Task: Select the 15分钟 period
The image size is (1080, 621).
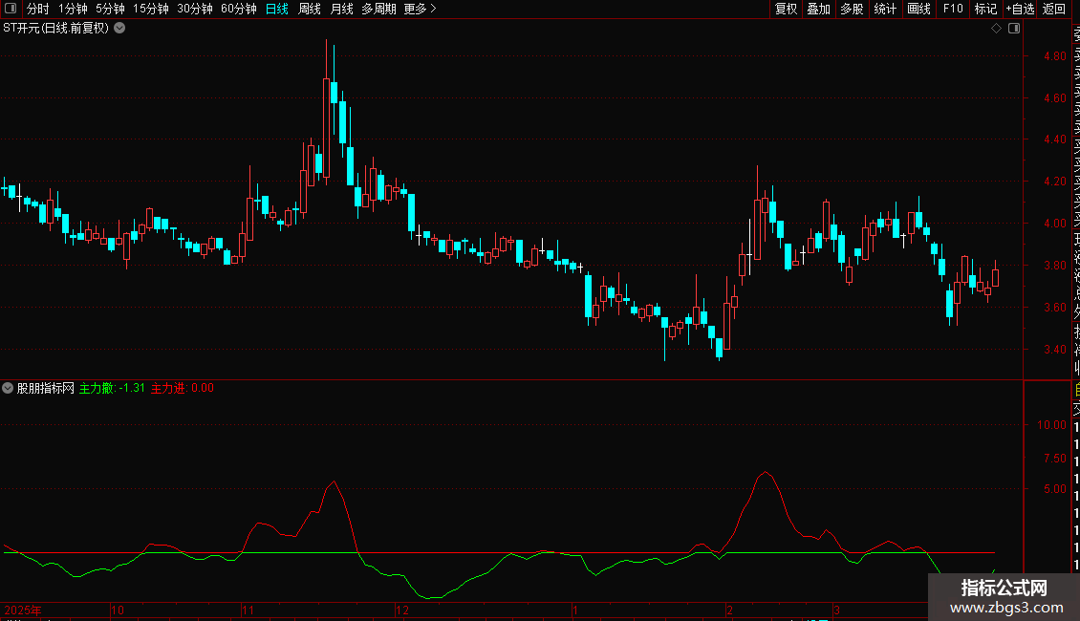Action: click(x=150, y=9)
